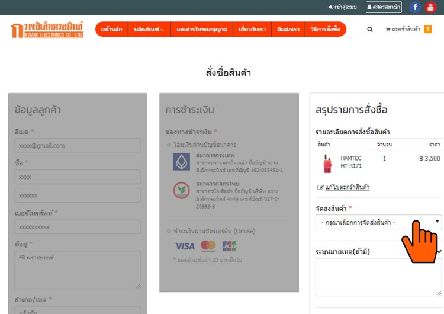This screenshot has width=444, height=314.
Task: Go to ติดต่อเรา contact page
Action: point(289,29)
